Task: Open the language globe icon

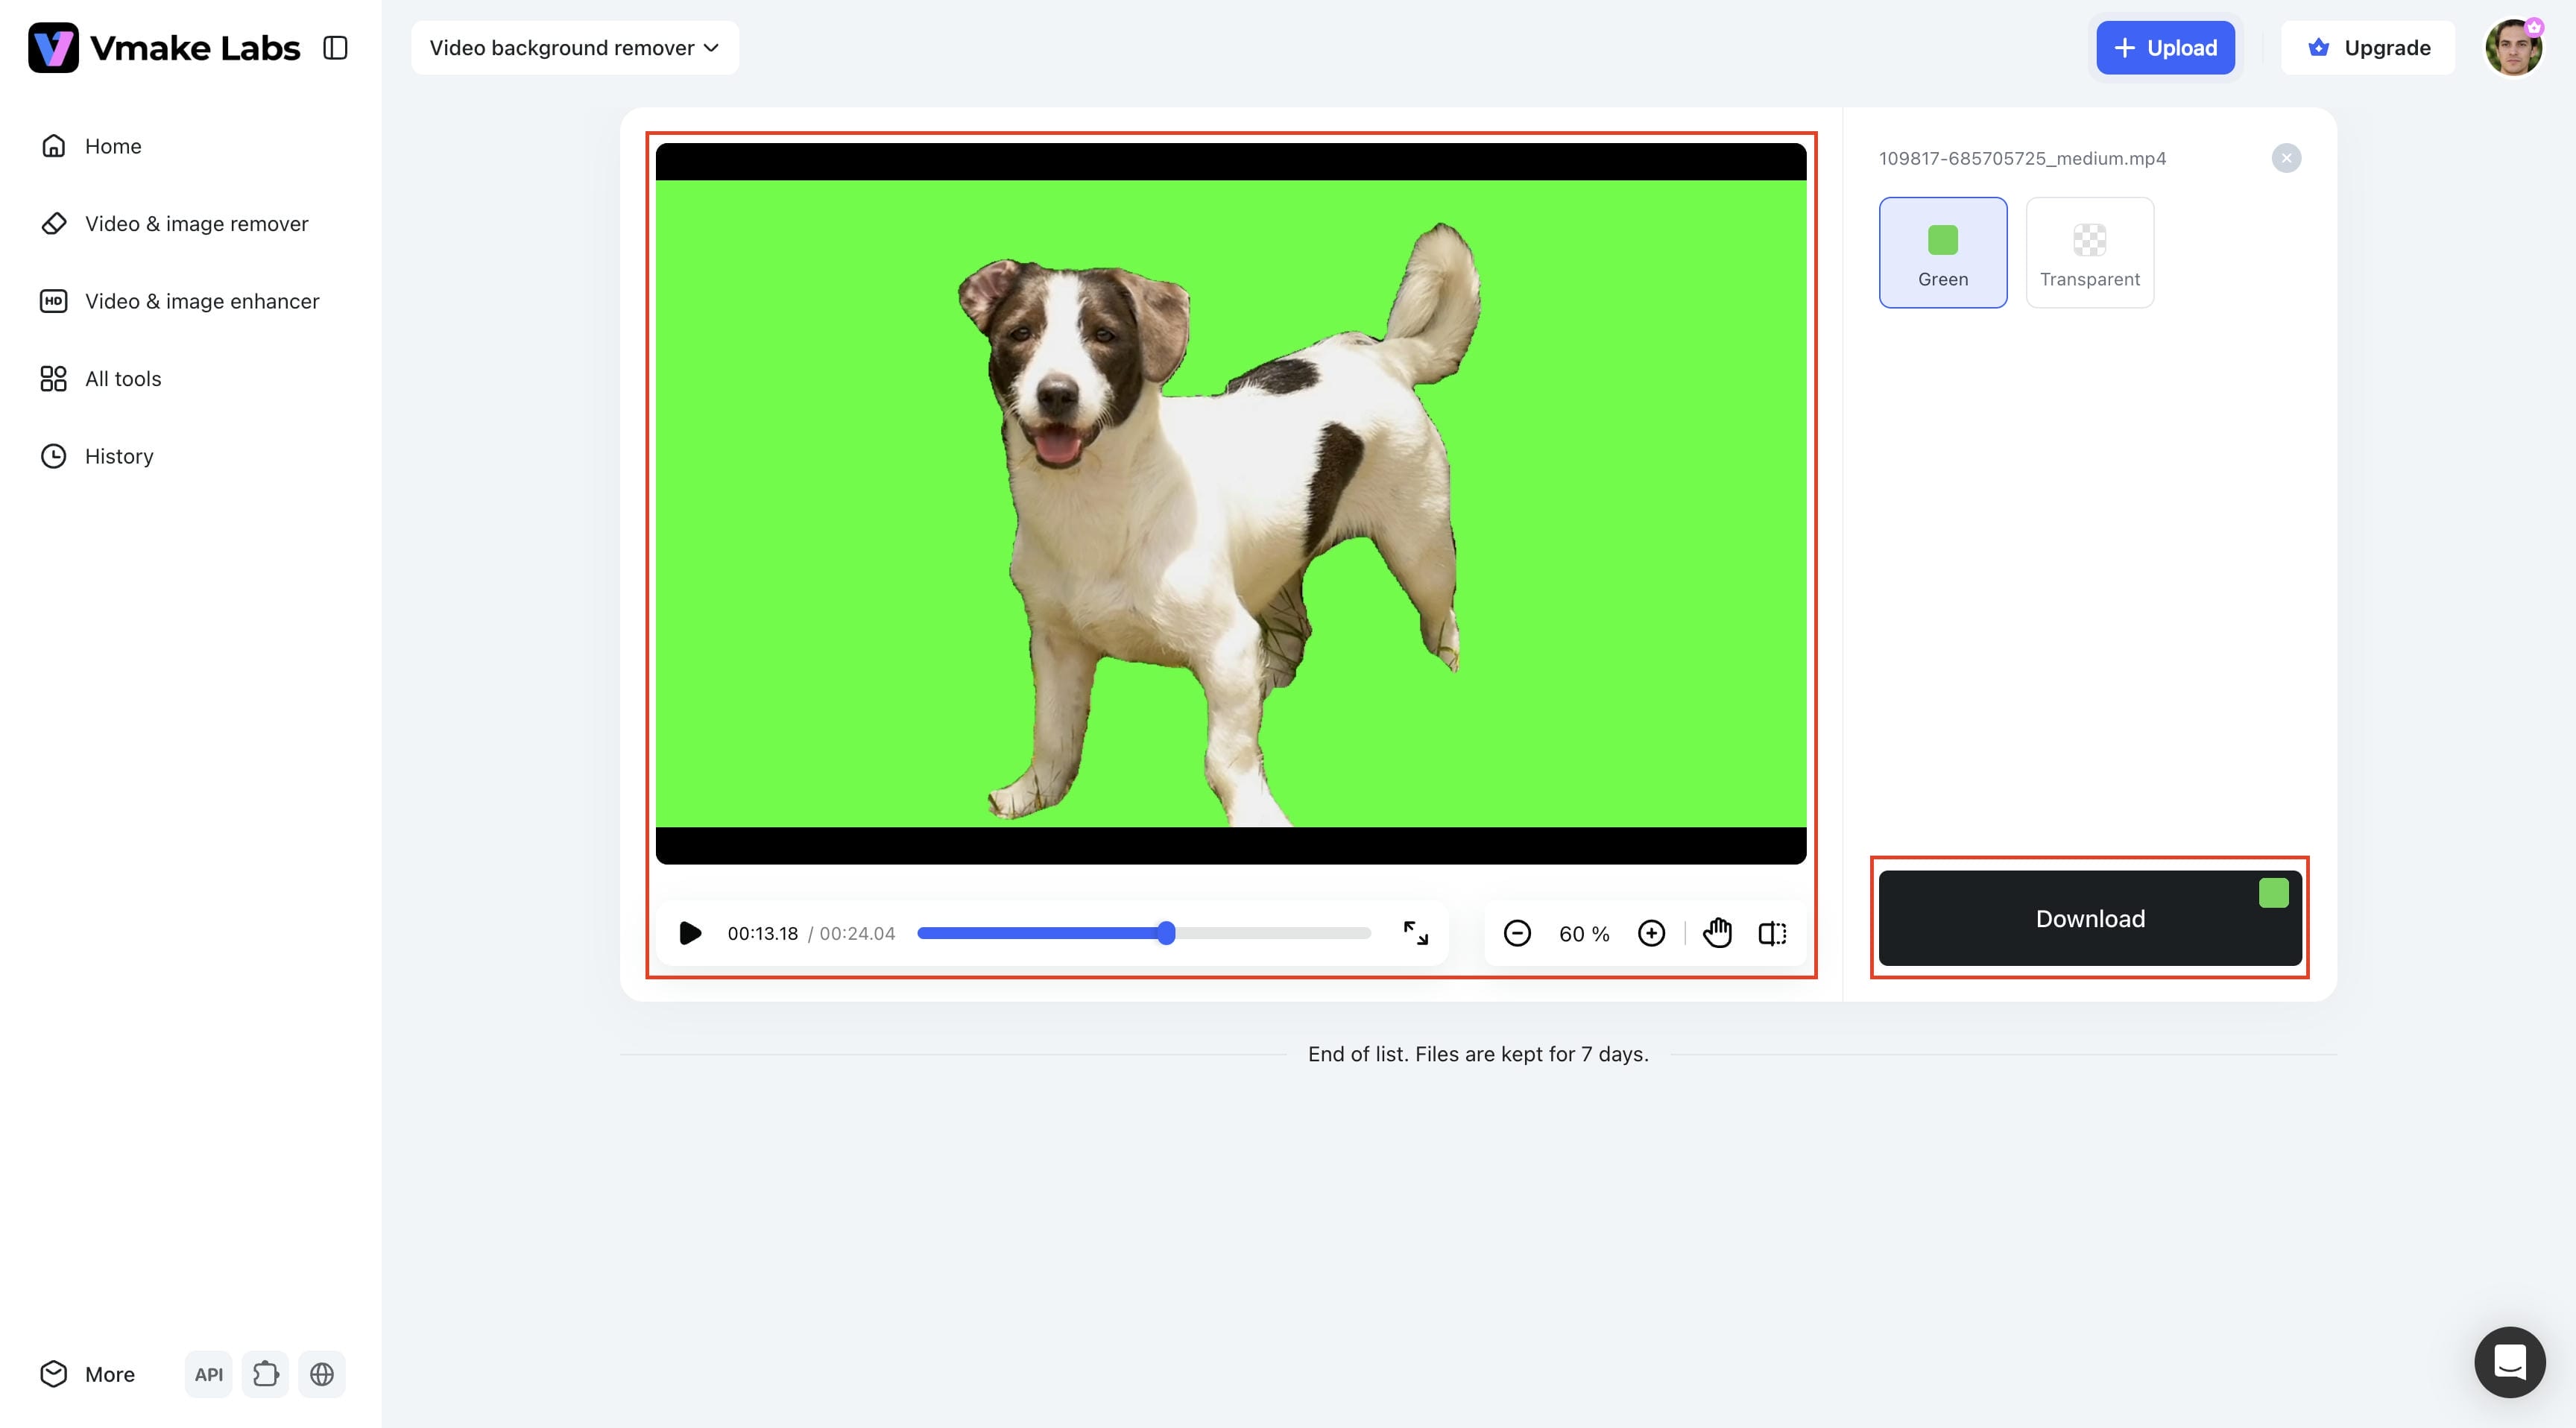Action: pos(322,1374)
